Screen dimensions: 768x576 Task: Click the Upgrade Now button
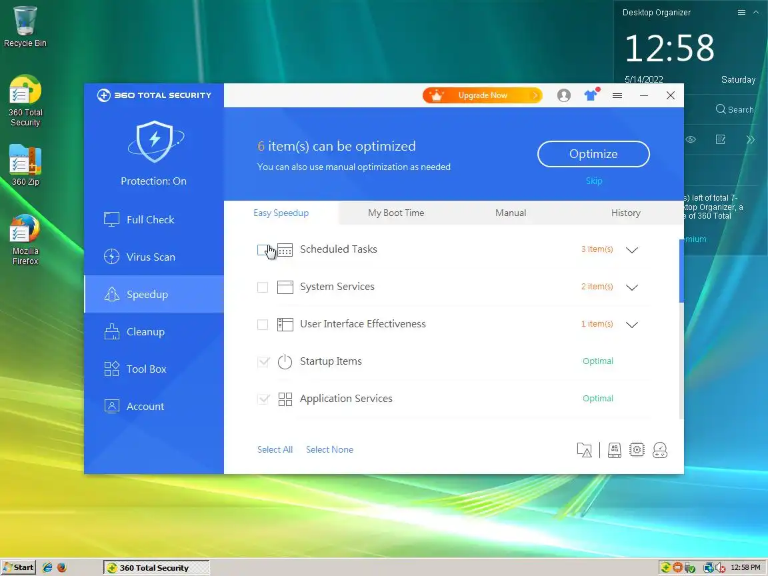point(482,95)
